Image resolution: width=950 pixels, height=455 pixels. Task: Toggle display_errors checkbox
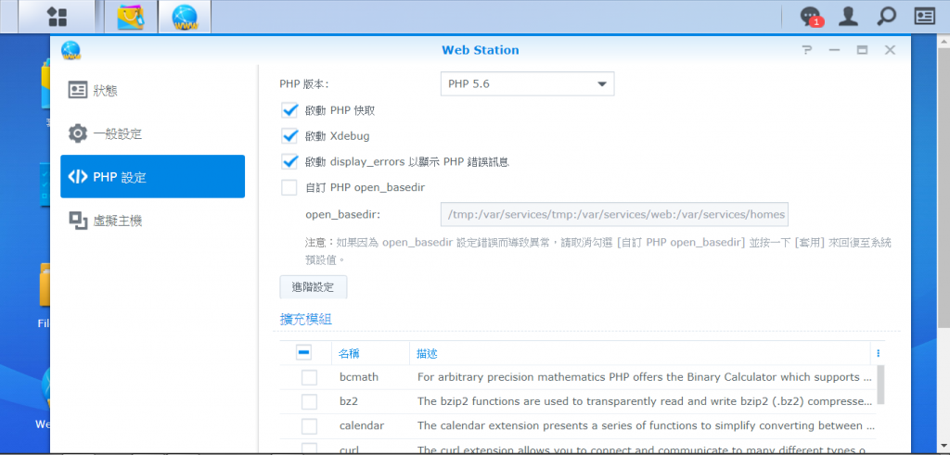pos(289,161)
